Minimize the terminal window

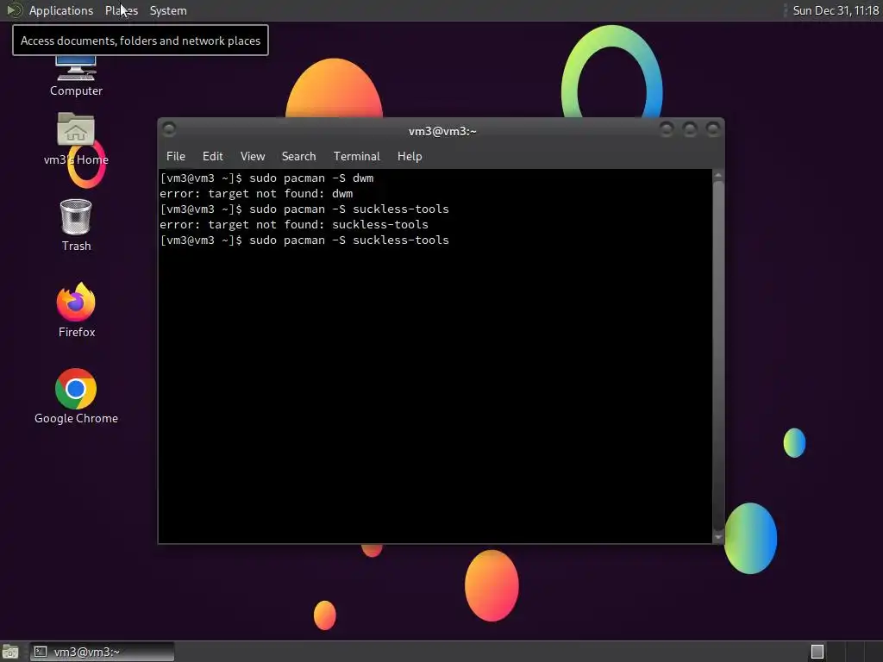click(x=667, y=129)
